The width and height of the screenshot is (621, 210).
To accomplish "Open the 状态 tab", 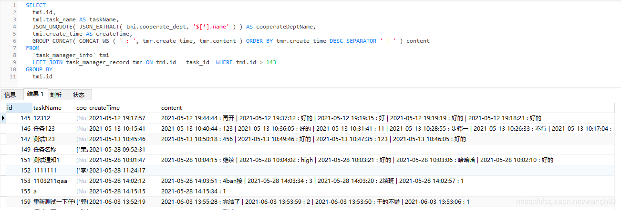I will pos(79,95).
